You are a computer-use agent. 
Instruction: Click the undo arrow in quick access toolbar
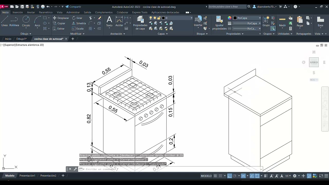[48, 7]
